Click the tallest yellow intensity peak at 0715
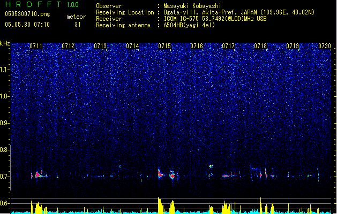The width and height of the screenshot is (337, 214). pyautogui.click(x=160, y=205)
